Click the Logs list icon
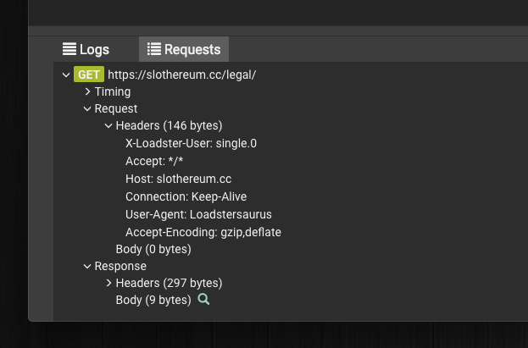The image size is (528, 348). (x=69, y=49)
